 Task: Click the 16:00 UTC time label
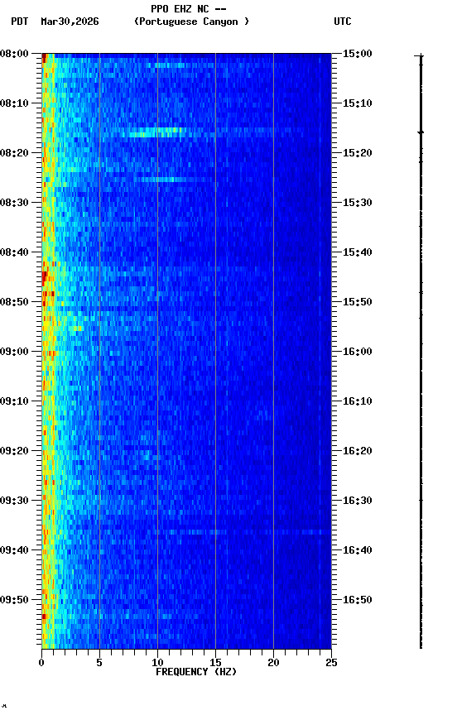(358, 352)
